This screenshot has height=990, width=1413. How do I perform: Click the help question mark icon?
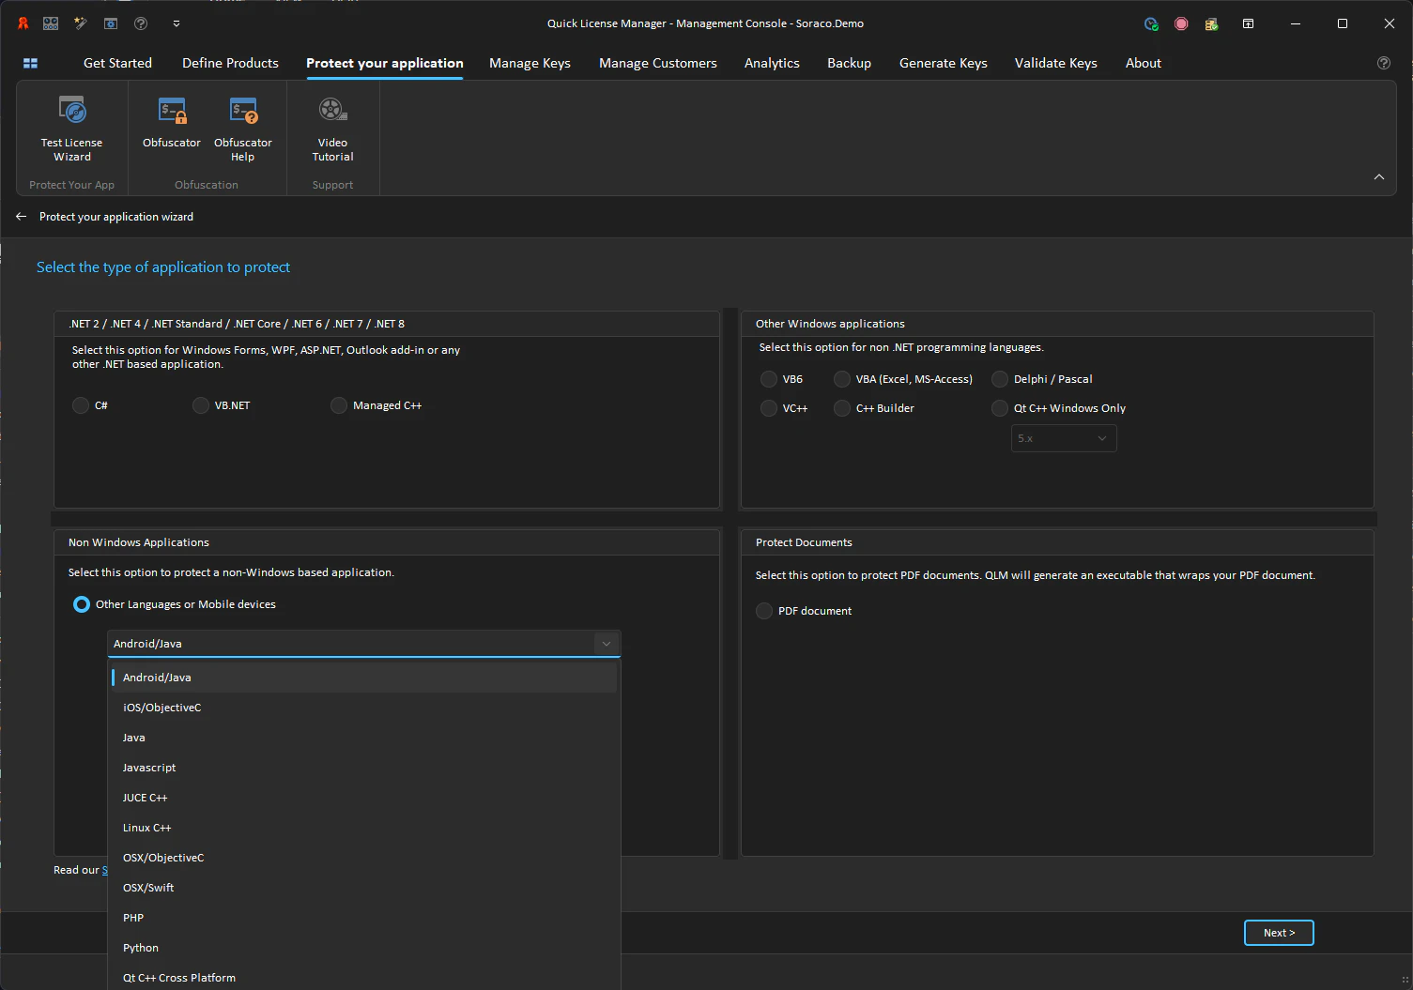click(x=140, y=23)
